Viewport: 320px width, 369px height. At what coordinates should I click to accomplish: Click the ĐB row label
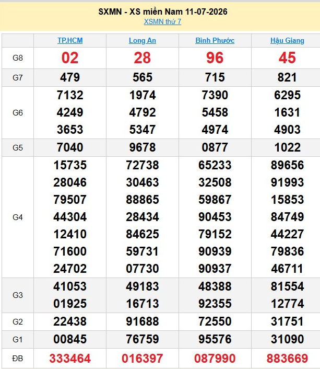click(x=18, y=359)
